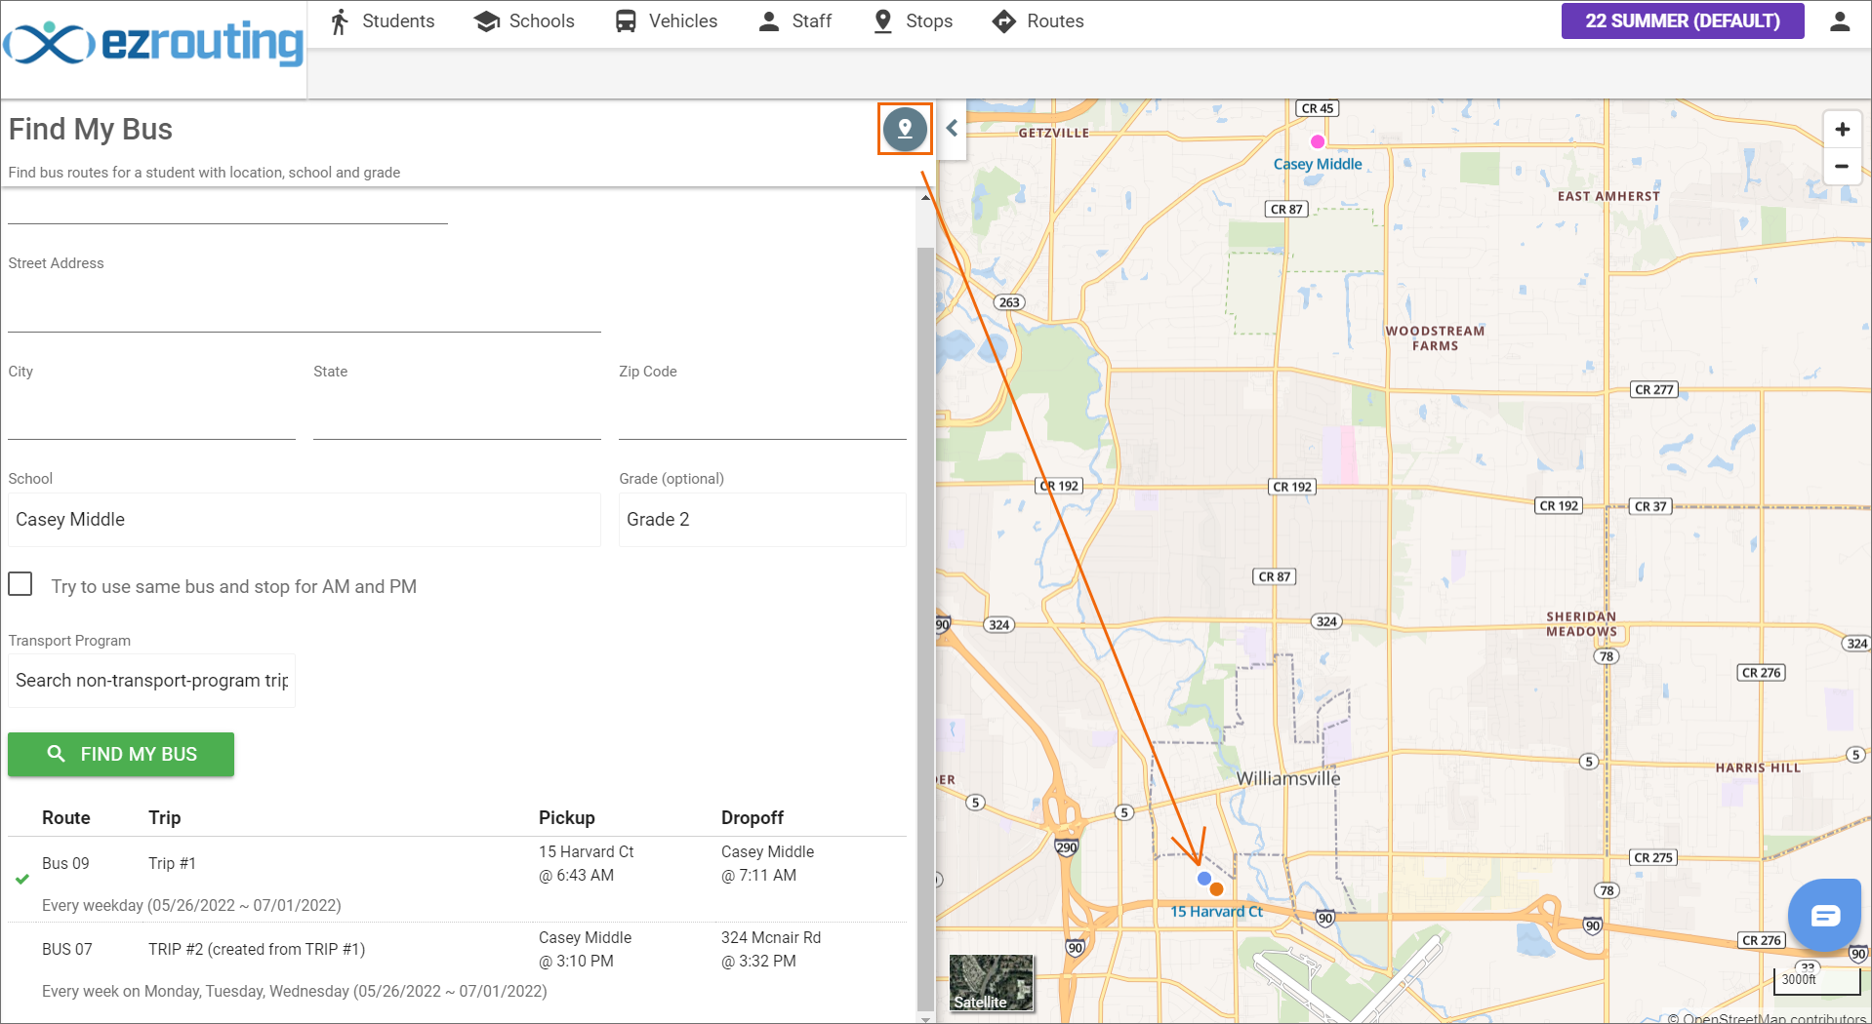
Task: Open the Grade dropdown showing Grade 2
Action: click(762, 520)
